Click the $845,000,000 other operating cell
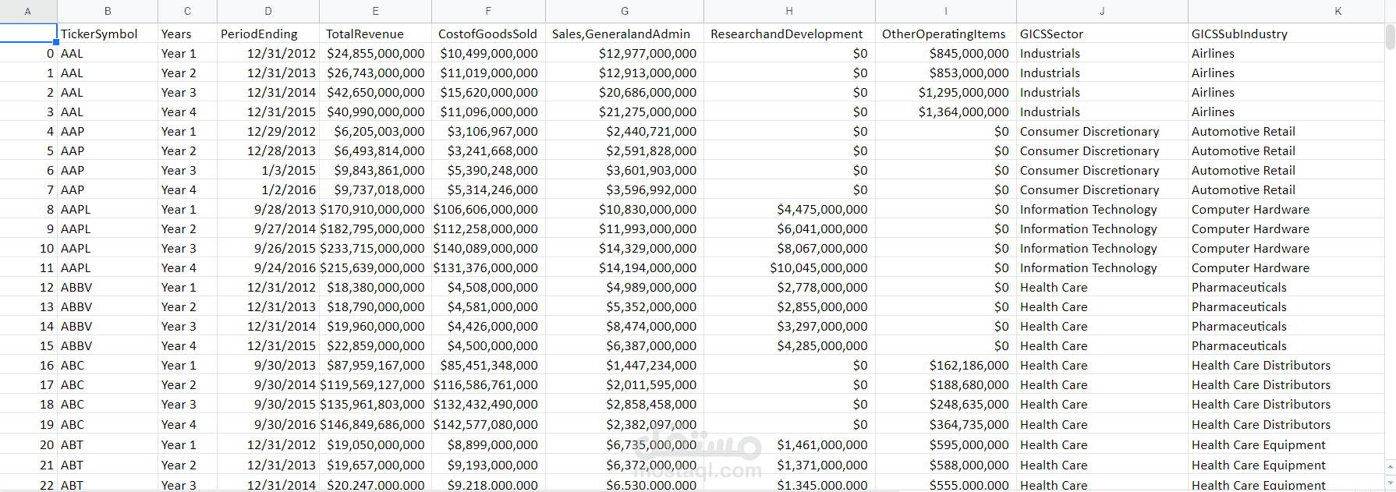 [x=946, y=53]
